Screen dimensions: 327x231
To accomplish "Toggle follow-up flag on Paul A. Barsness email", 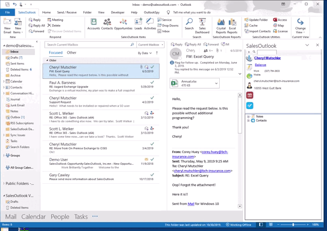I will point(152,83).
